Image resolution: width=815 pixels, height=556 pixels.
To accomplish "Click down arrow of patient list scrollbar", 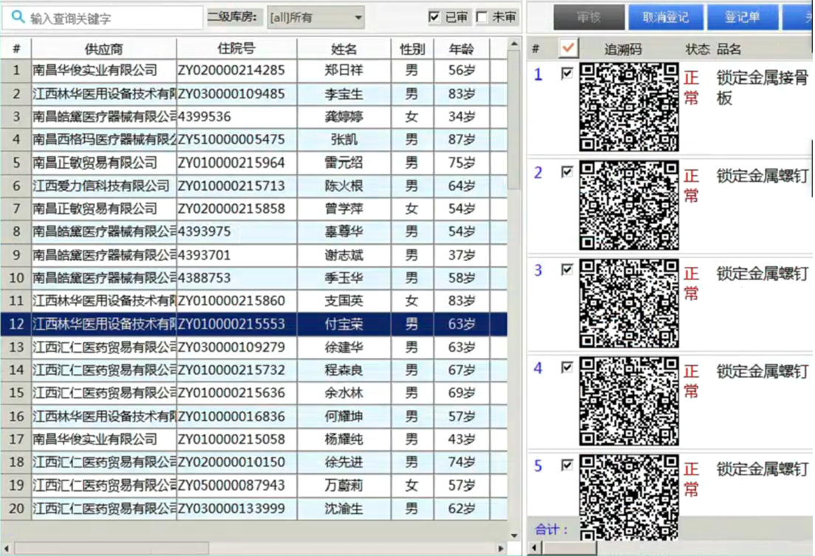I will [x=514, y=535].
